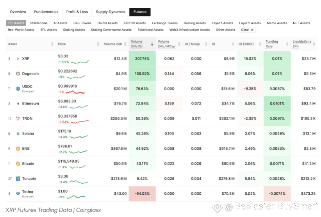Filter by Web3 Infrastructure Assets
321x217 pixels.
(x=189, y=30)
